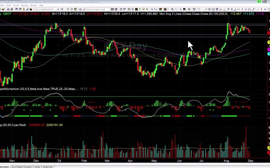Open the Indicies workspace tab
The height and width of the screenshot is (168, 270).
point(37,167)
